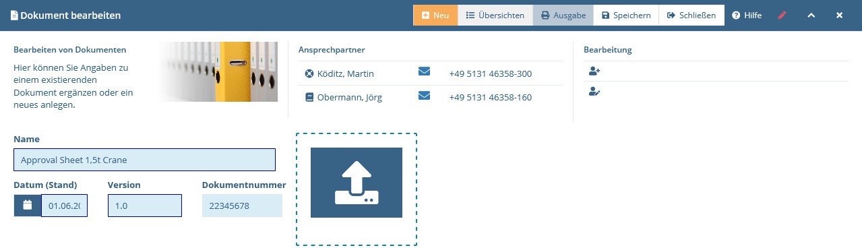Click the document icon beside the title
This screenshot has height=248, width=862.
click(14, 15)
